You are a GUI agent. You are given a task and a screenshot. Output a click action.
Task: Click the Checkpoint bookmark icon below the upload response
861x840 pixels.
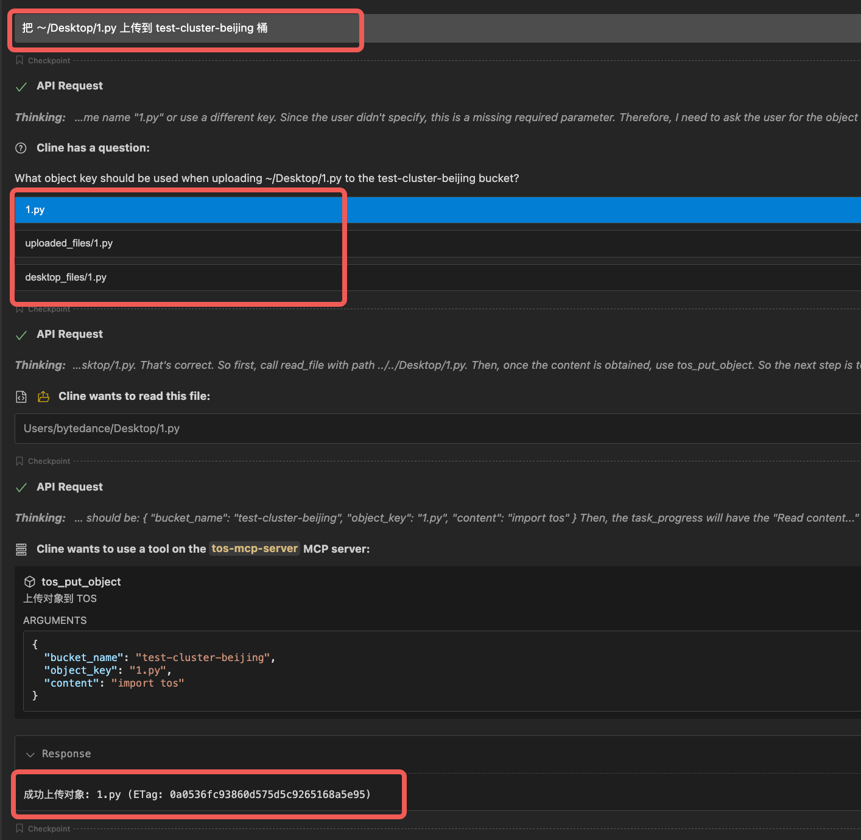pyautogui.click(x=19, y=828)
